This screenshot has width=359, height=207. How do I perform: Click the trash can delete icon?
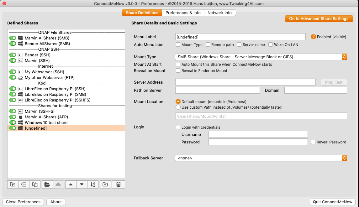pos(119,184)
